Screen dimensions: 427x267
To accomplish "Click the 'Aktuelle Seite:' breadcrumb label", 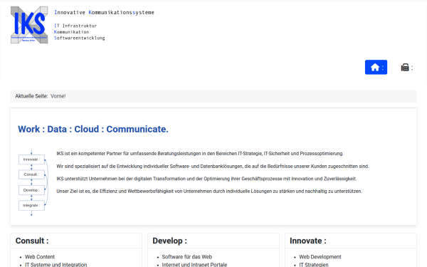I will [31, 96].
